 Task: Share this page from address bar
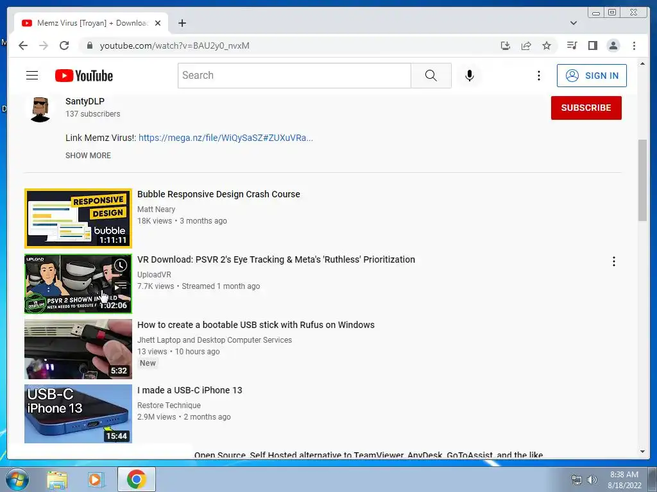526,45
